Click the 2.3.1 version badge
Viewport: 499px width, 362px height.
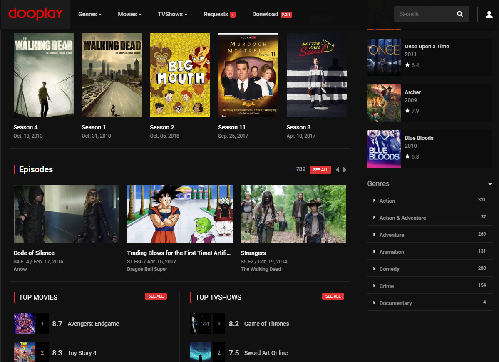pos(286,15)
